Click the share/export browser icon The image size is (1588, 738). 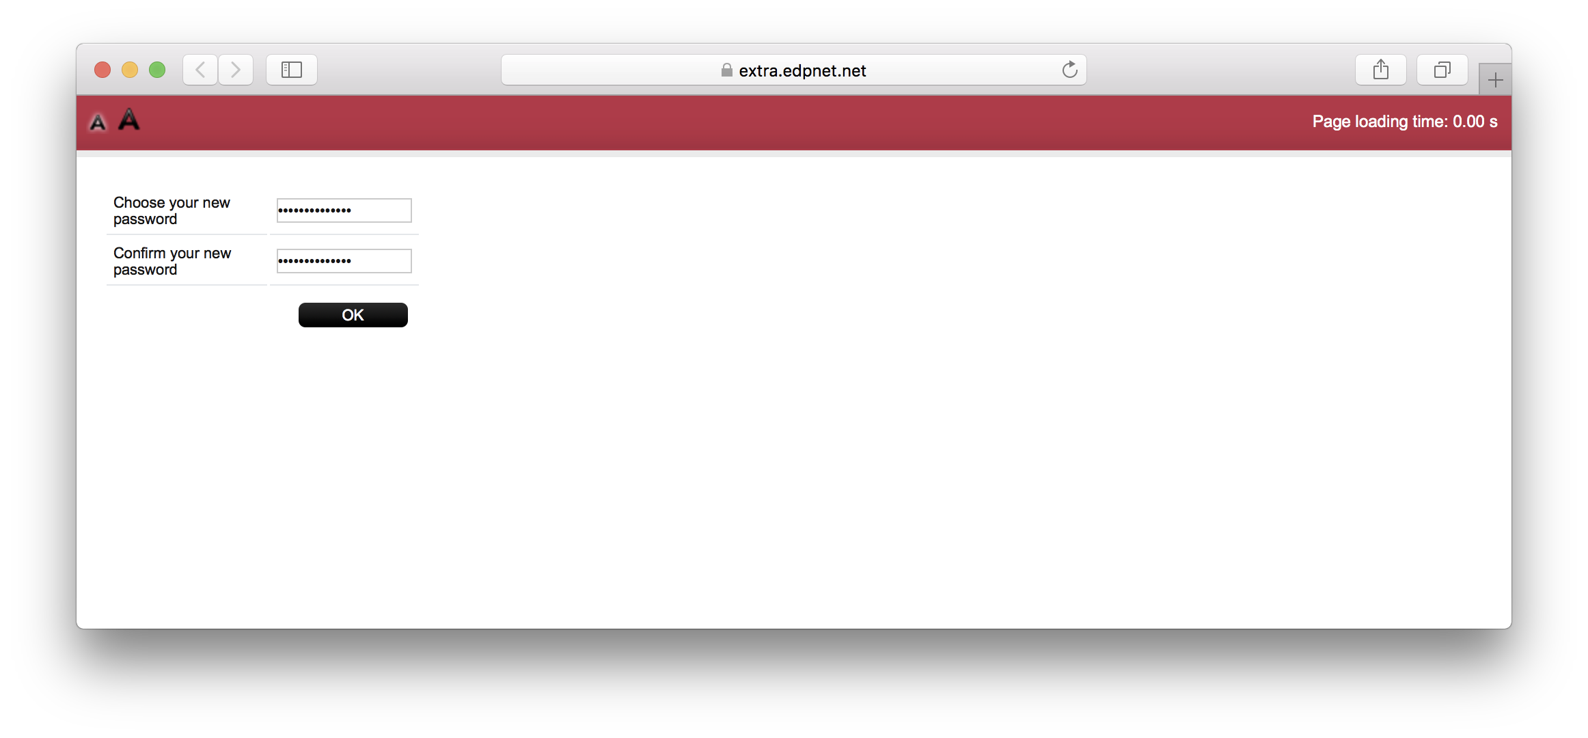pos(1380,69)
